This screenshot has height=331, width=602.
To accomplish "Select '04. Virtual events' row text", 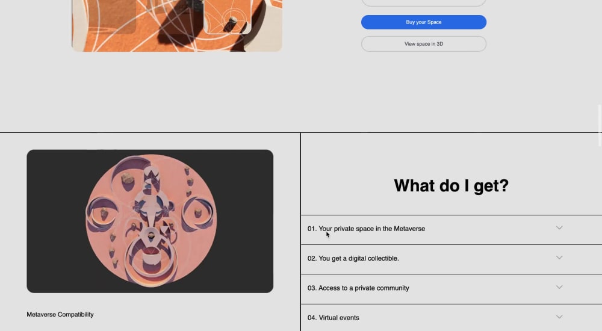I will click(334, 318).
